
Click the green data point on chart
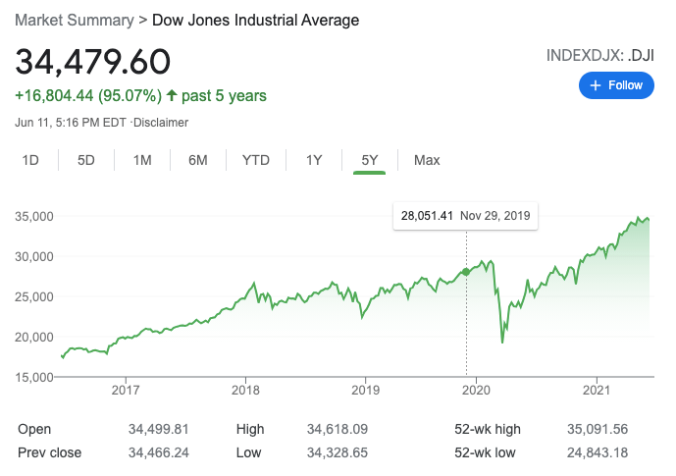tap(466, 271)
